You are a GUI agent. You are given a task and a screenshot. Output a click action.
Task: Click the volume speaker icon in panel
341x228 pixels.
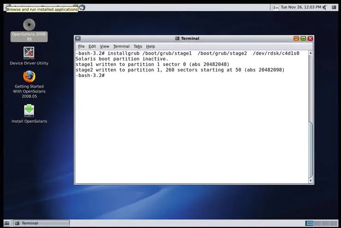tap(325, 7)
